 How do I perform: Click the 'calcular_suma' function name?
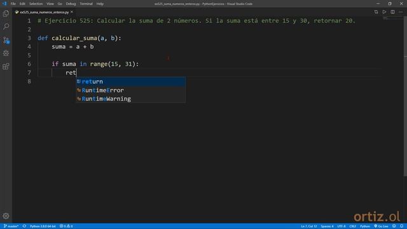click(74, 38)
